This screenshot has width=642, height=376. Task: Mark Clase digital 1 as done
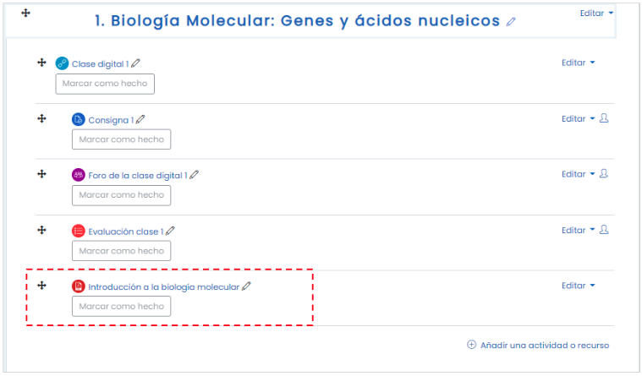105,84
